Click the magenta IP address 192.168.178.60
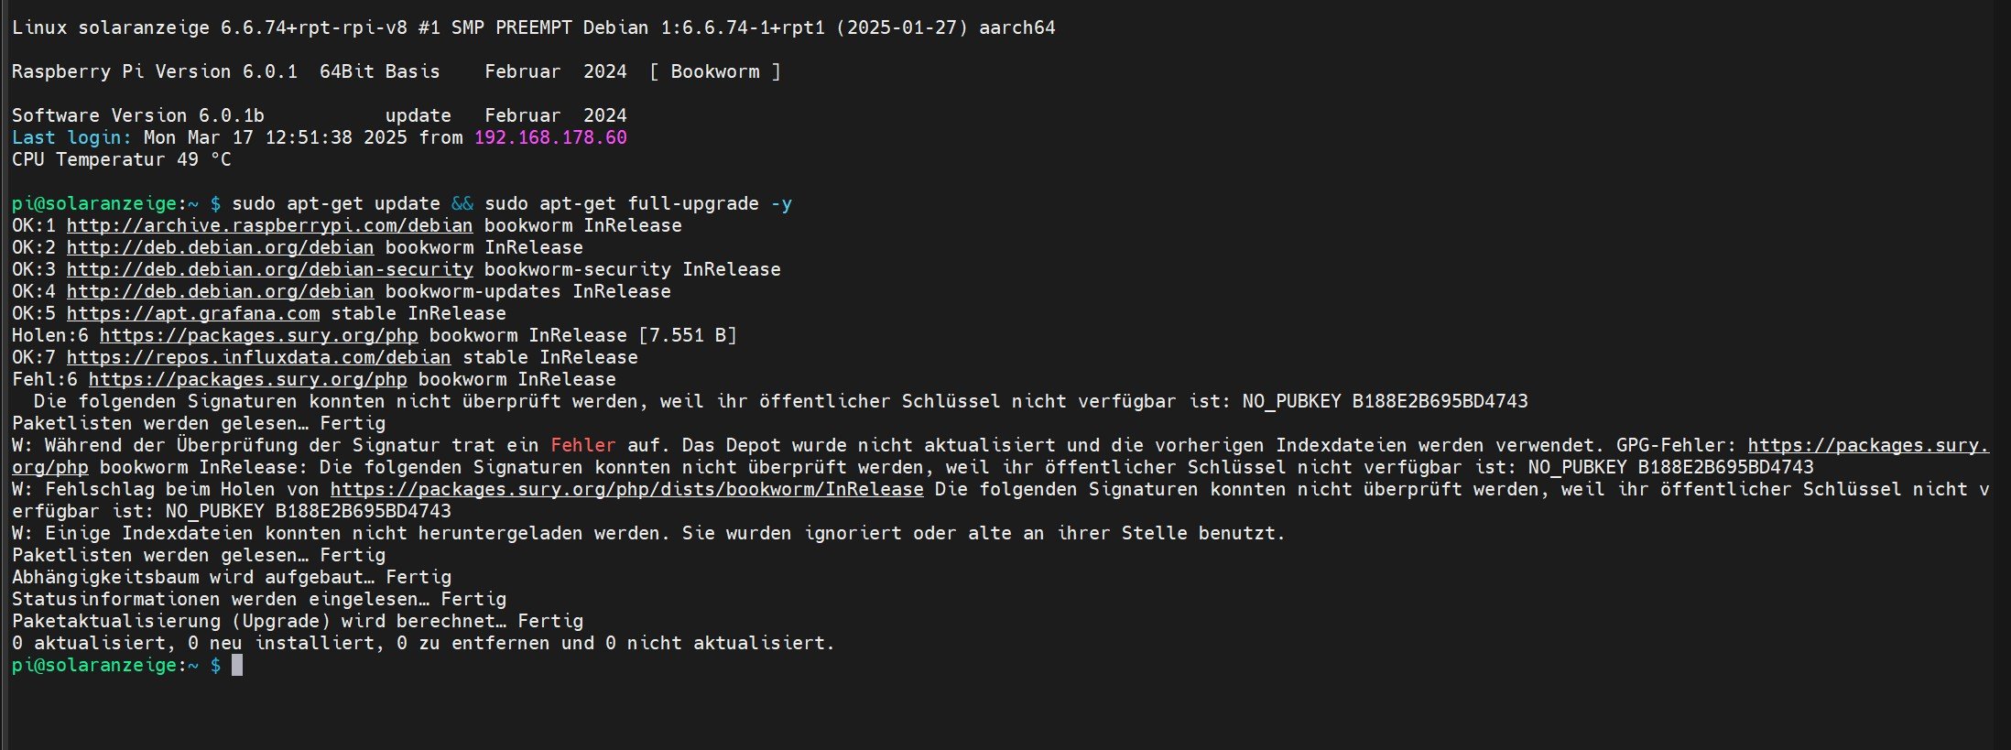The height and width of the screenshot is (750, 2011). 550,137
